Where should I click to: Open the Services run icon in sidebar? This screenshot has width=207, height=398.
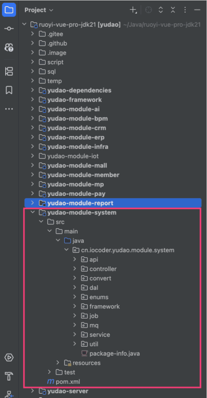(9, 358)
